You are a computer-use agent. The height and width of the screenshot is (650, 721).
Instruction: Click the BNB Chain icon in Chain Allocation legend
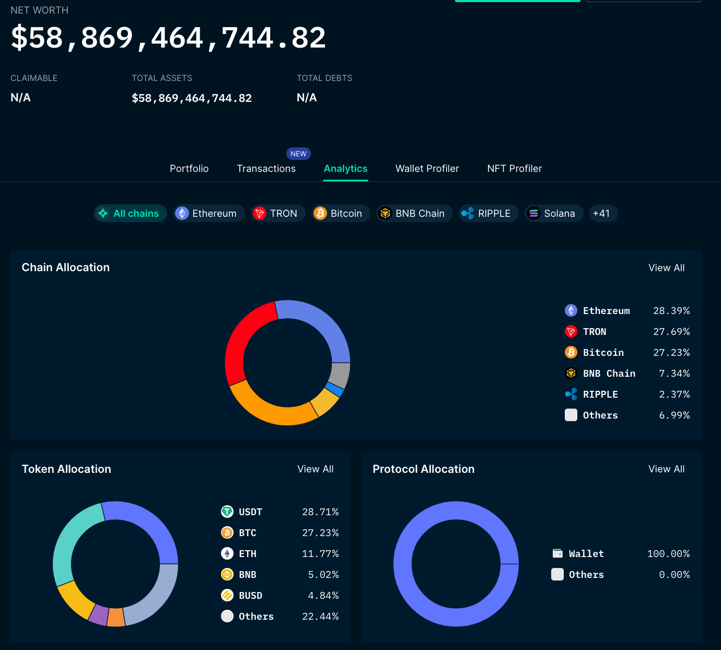(x=571, y=373)
